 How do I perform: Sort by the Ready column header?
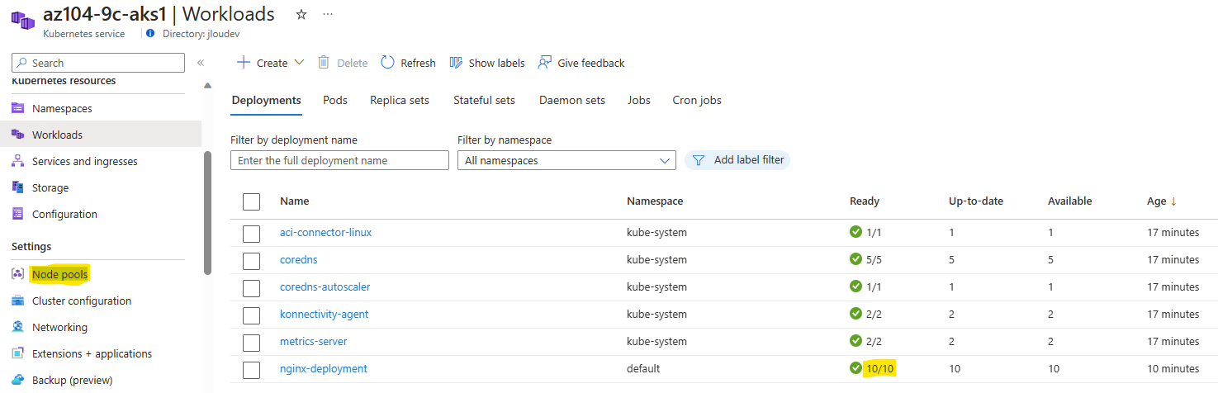coord(865,201)
